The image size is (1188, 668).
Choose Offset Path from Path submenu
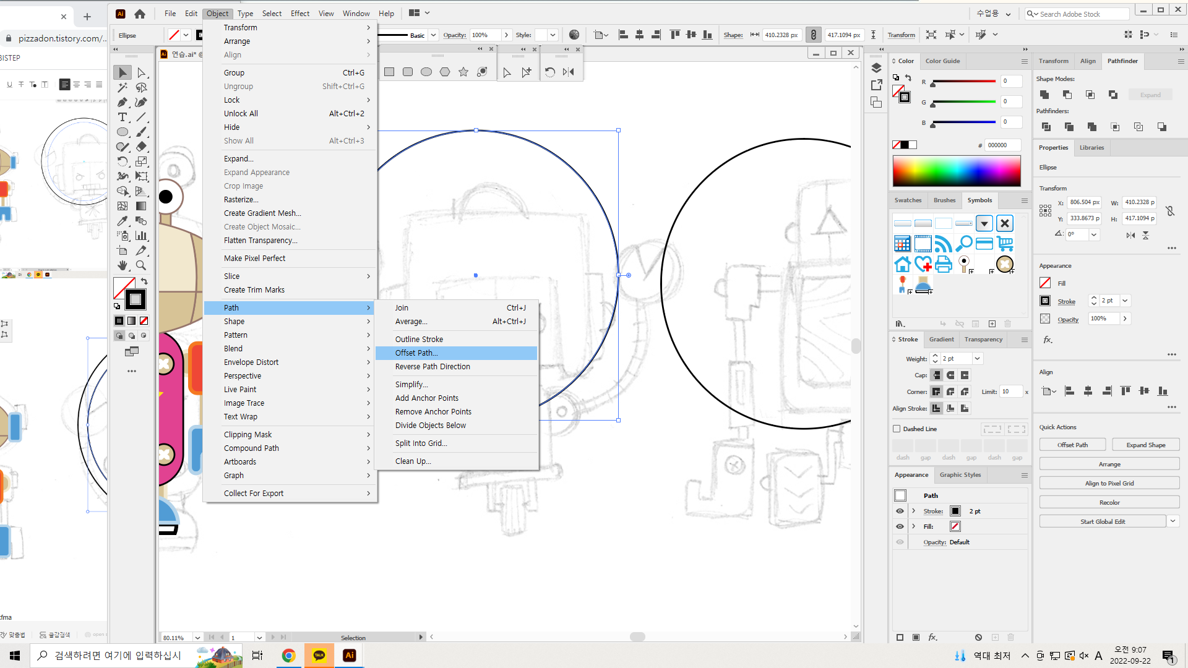coord(416,353)
